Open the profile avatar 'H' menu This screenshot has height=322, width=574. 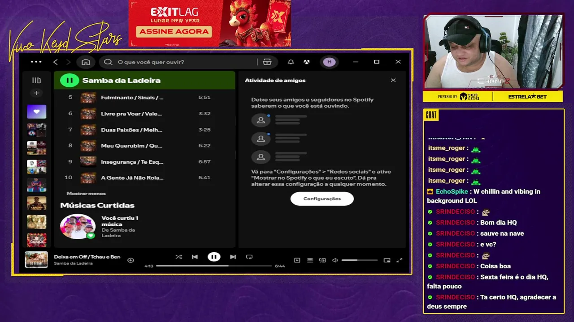[x=330, y=62]
